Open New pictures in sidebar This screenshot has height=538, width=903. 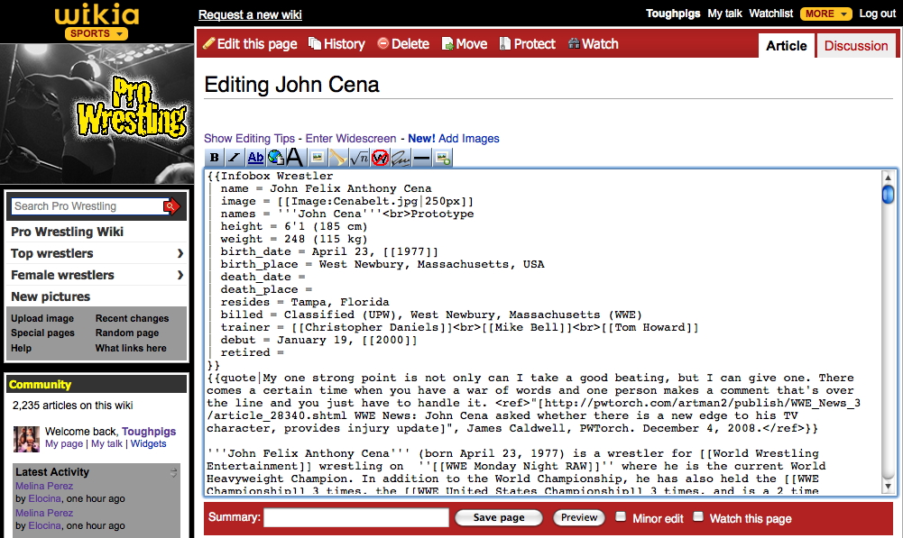[x=51, y=296]
